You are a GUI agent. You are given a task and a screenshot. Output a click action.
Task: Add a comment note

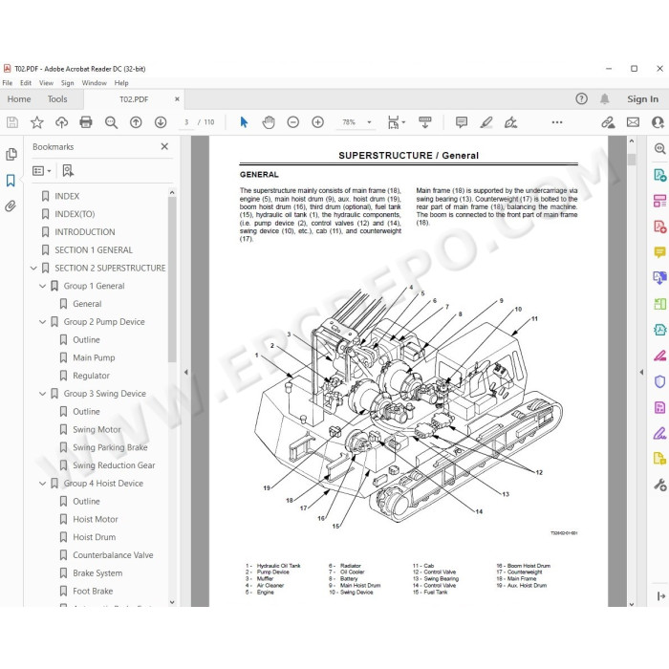[462, 122]
